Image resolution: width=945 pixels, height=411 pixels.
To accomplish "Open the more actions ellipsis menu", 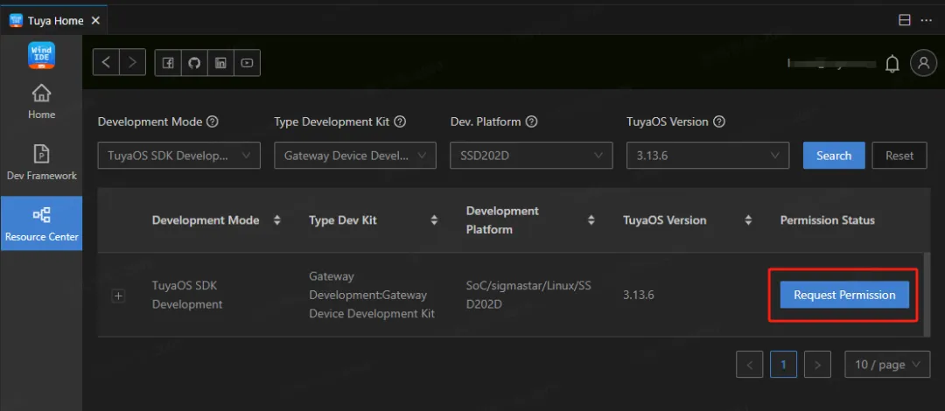I will click(x=927, y=20).
